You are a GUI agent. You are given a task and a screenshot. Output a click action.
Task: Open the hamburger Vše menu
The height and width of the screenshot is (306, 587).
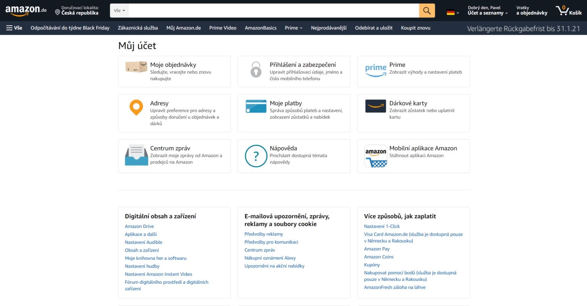14,28
